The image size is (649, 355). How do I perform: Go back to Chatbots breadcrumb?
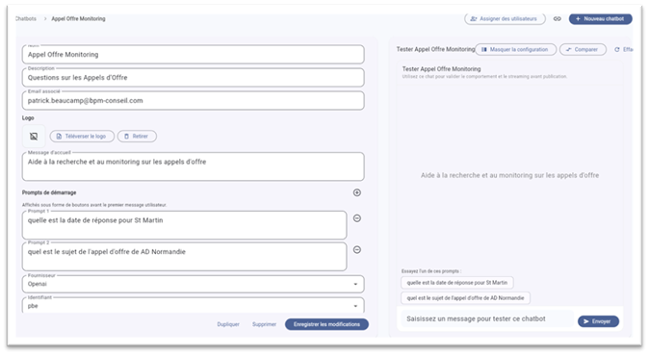pos(26,18)
